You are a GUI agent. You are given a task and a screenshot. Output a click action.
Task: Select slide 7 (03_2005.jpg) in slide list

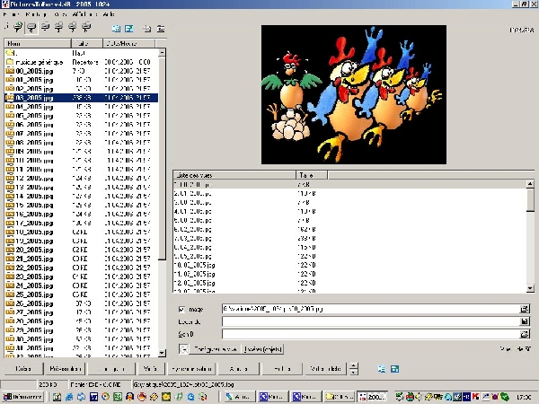(349, 238)
